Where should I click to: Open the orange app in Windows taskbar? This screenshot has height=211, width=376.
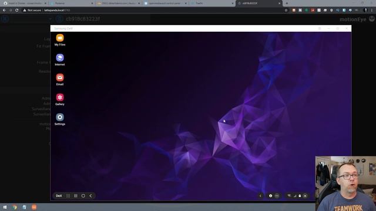pyautogui.click(x=34, y=207)
